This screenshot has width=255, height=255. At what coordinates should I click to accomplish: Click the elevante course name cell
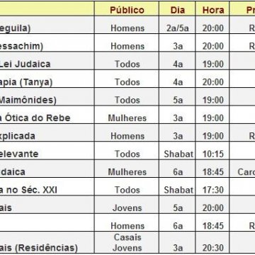click(19, 154)
